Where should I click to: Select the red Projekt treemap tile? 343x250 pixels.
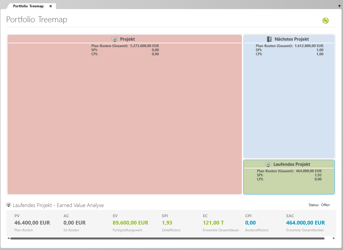coord(125,123)
